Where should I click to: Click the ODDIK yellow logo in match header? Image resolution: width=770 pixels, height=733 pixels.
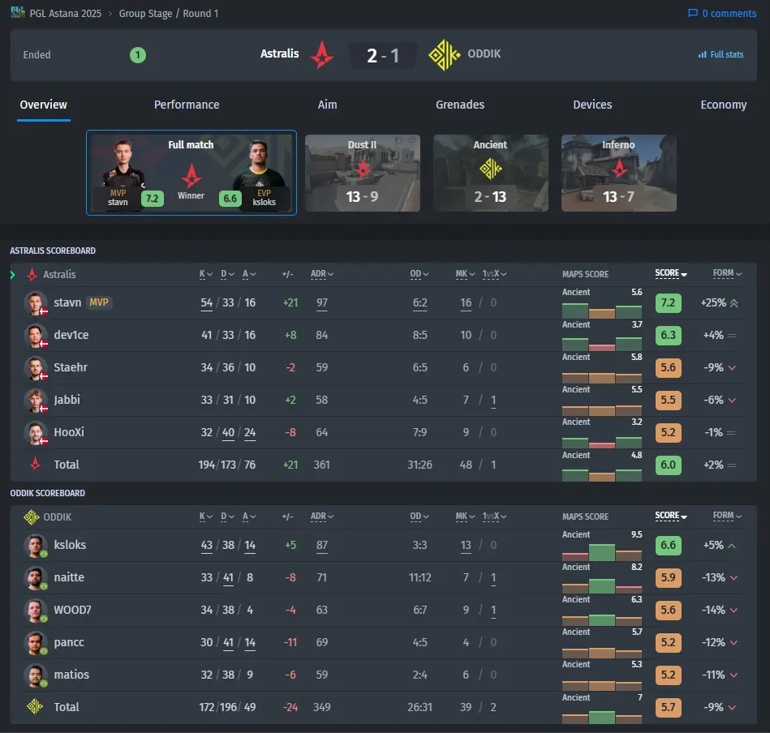pyautogui.click(x=444, y=54)
